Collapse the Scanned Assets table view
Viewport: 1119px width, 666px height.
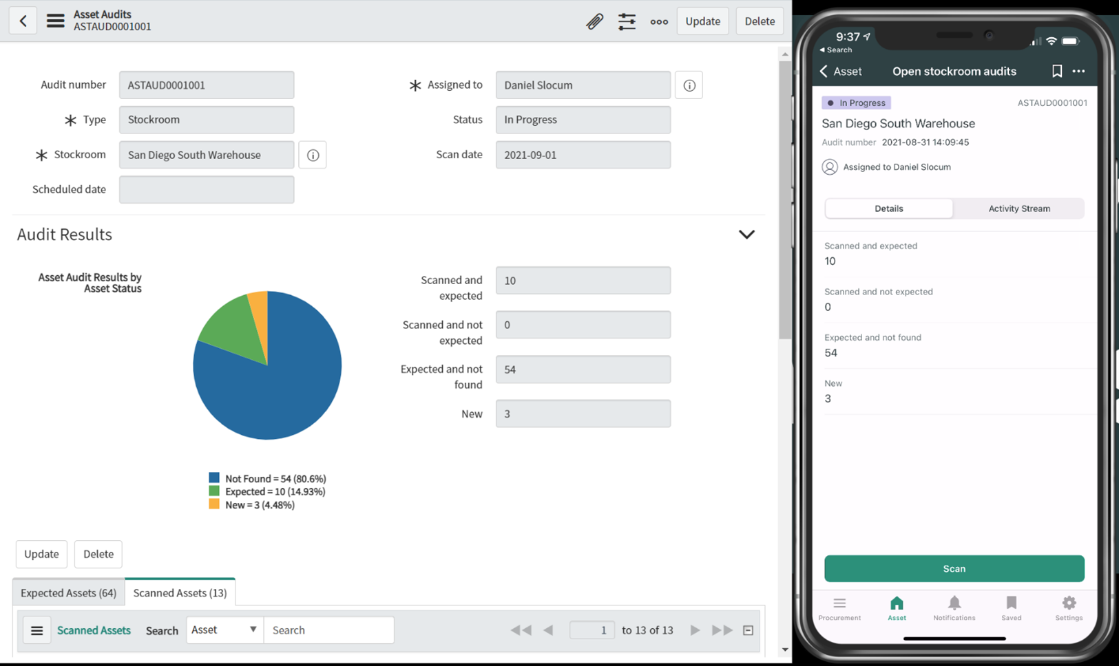[x=747, y=630]
